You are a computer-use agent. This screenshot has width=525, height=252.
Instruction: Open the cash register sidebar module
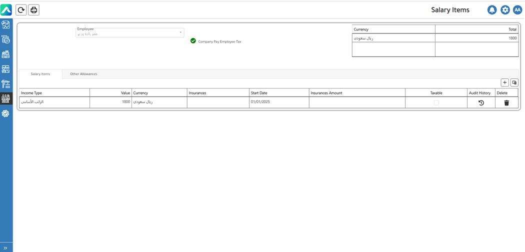tap(6, 54)
